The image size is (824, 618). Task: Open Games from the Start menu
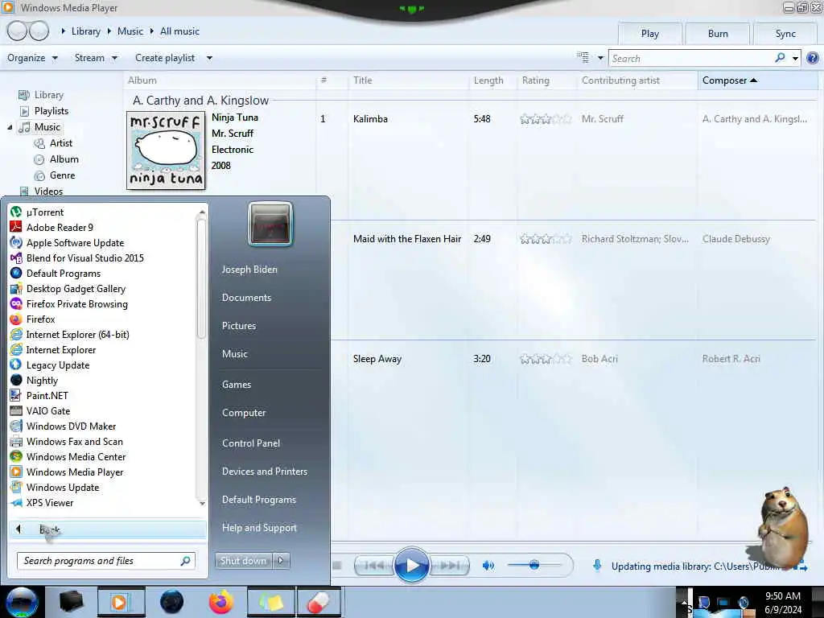[x=237, y=385]
